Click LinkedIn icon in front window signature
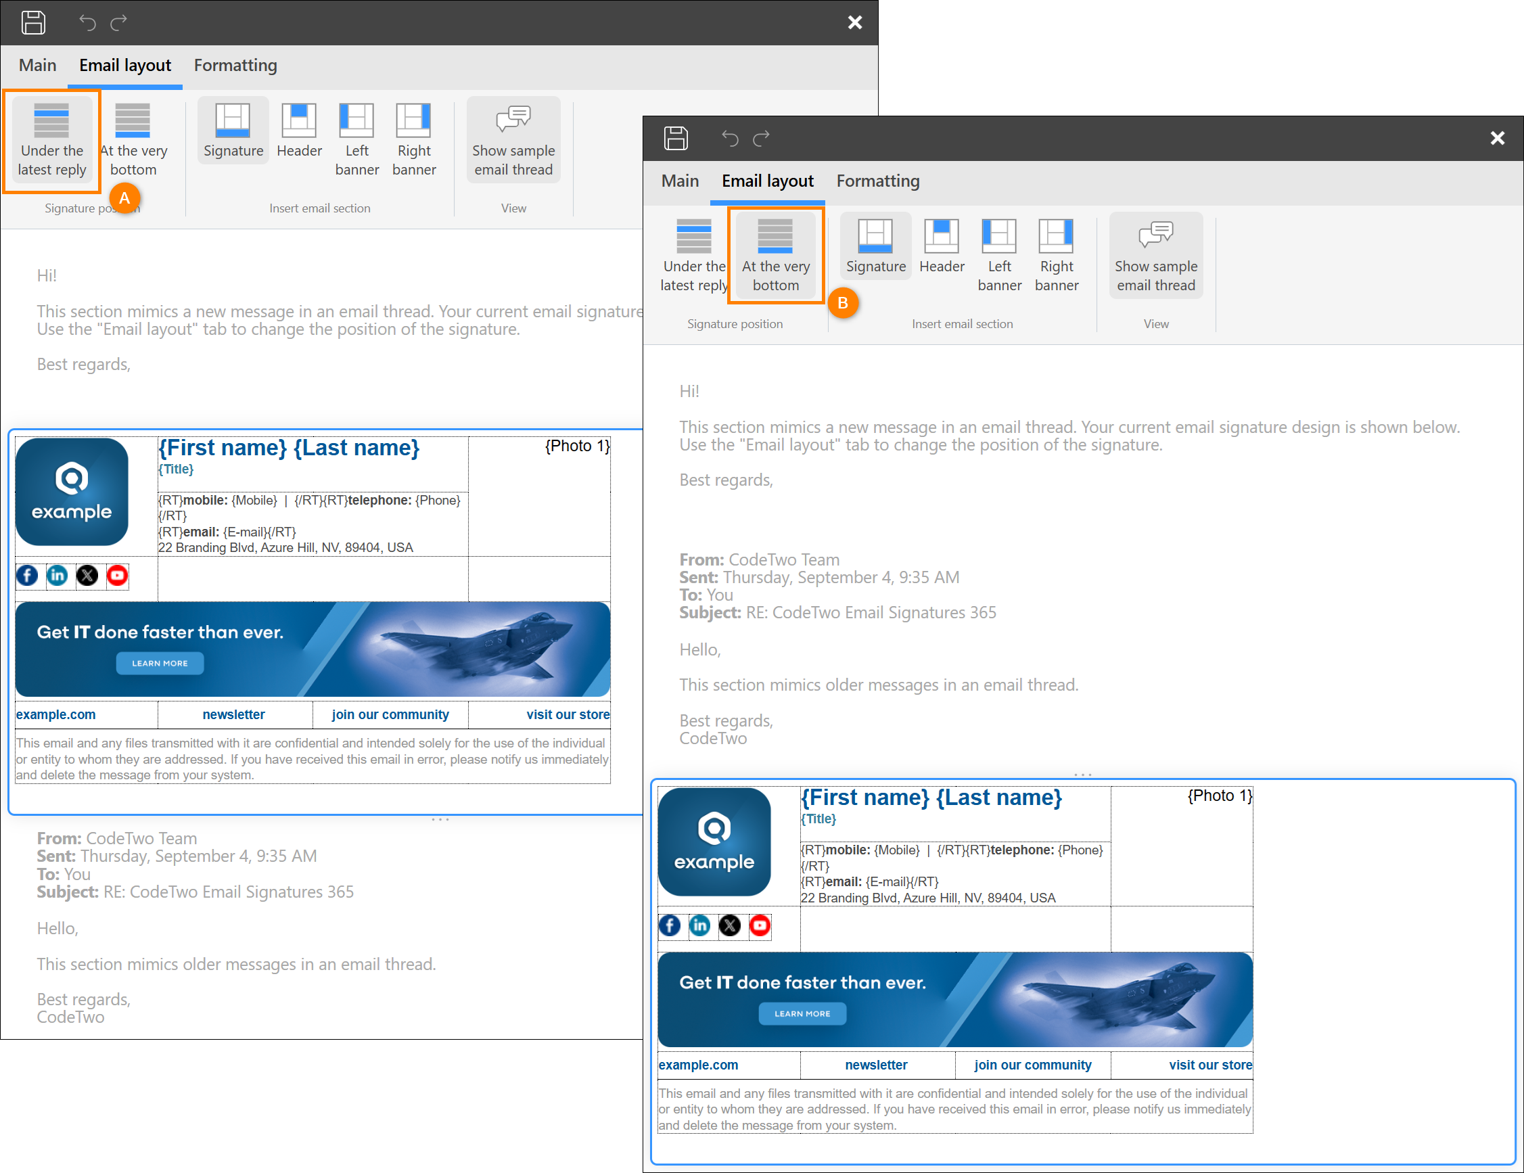The height and width of the screenshot is (1173, 1524). 700,926
